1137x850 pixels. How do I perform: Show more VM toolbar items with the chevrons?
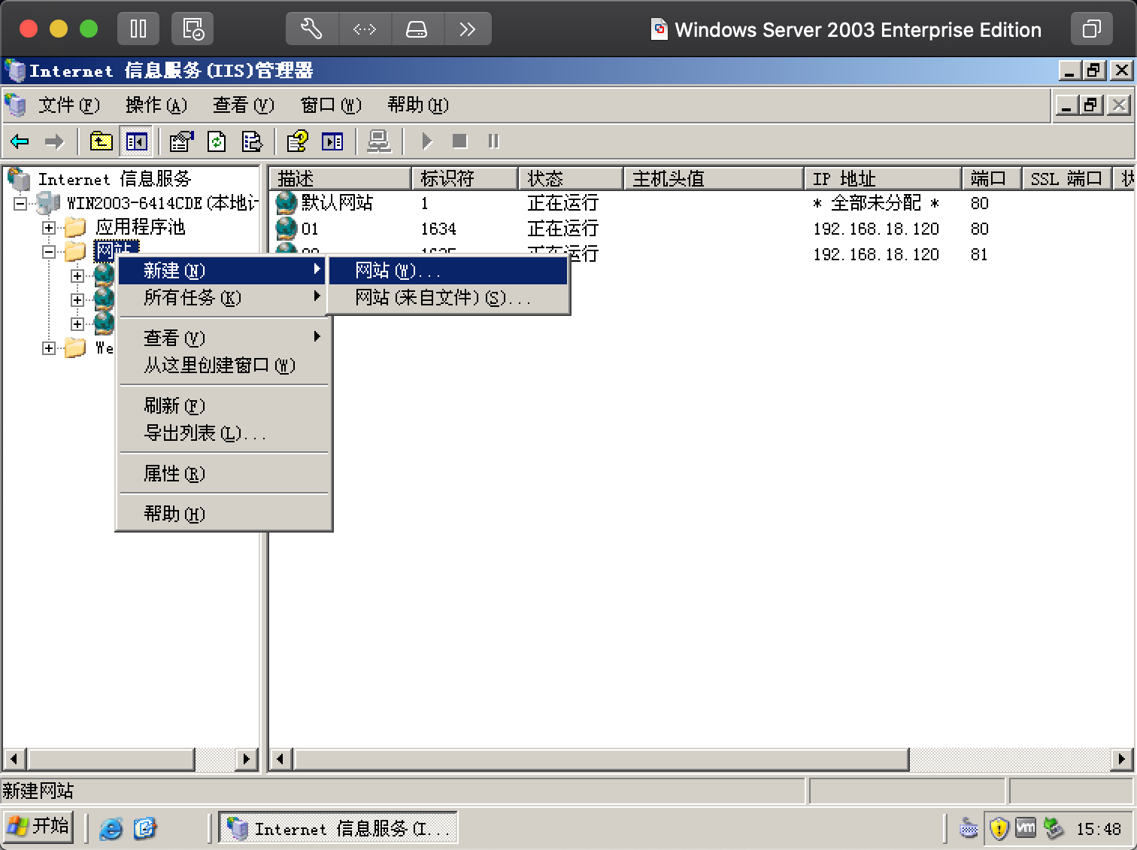click(468, 29)
